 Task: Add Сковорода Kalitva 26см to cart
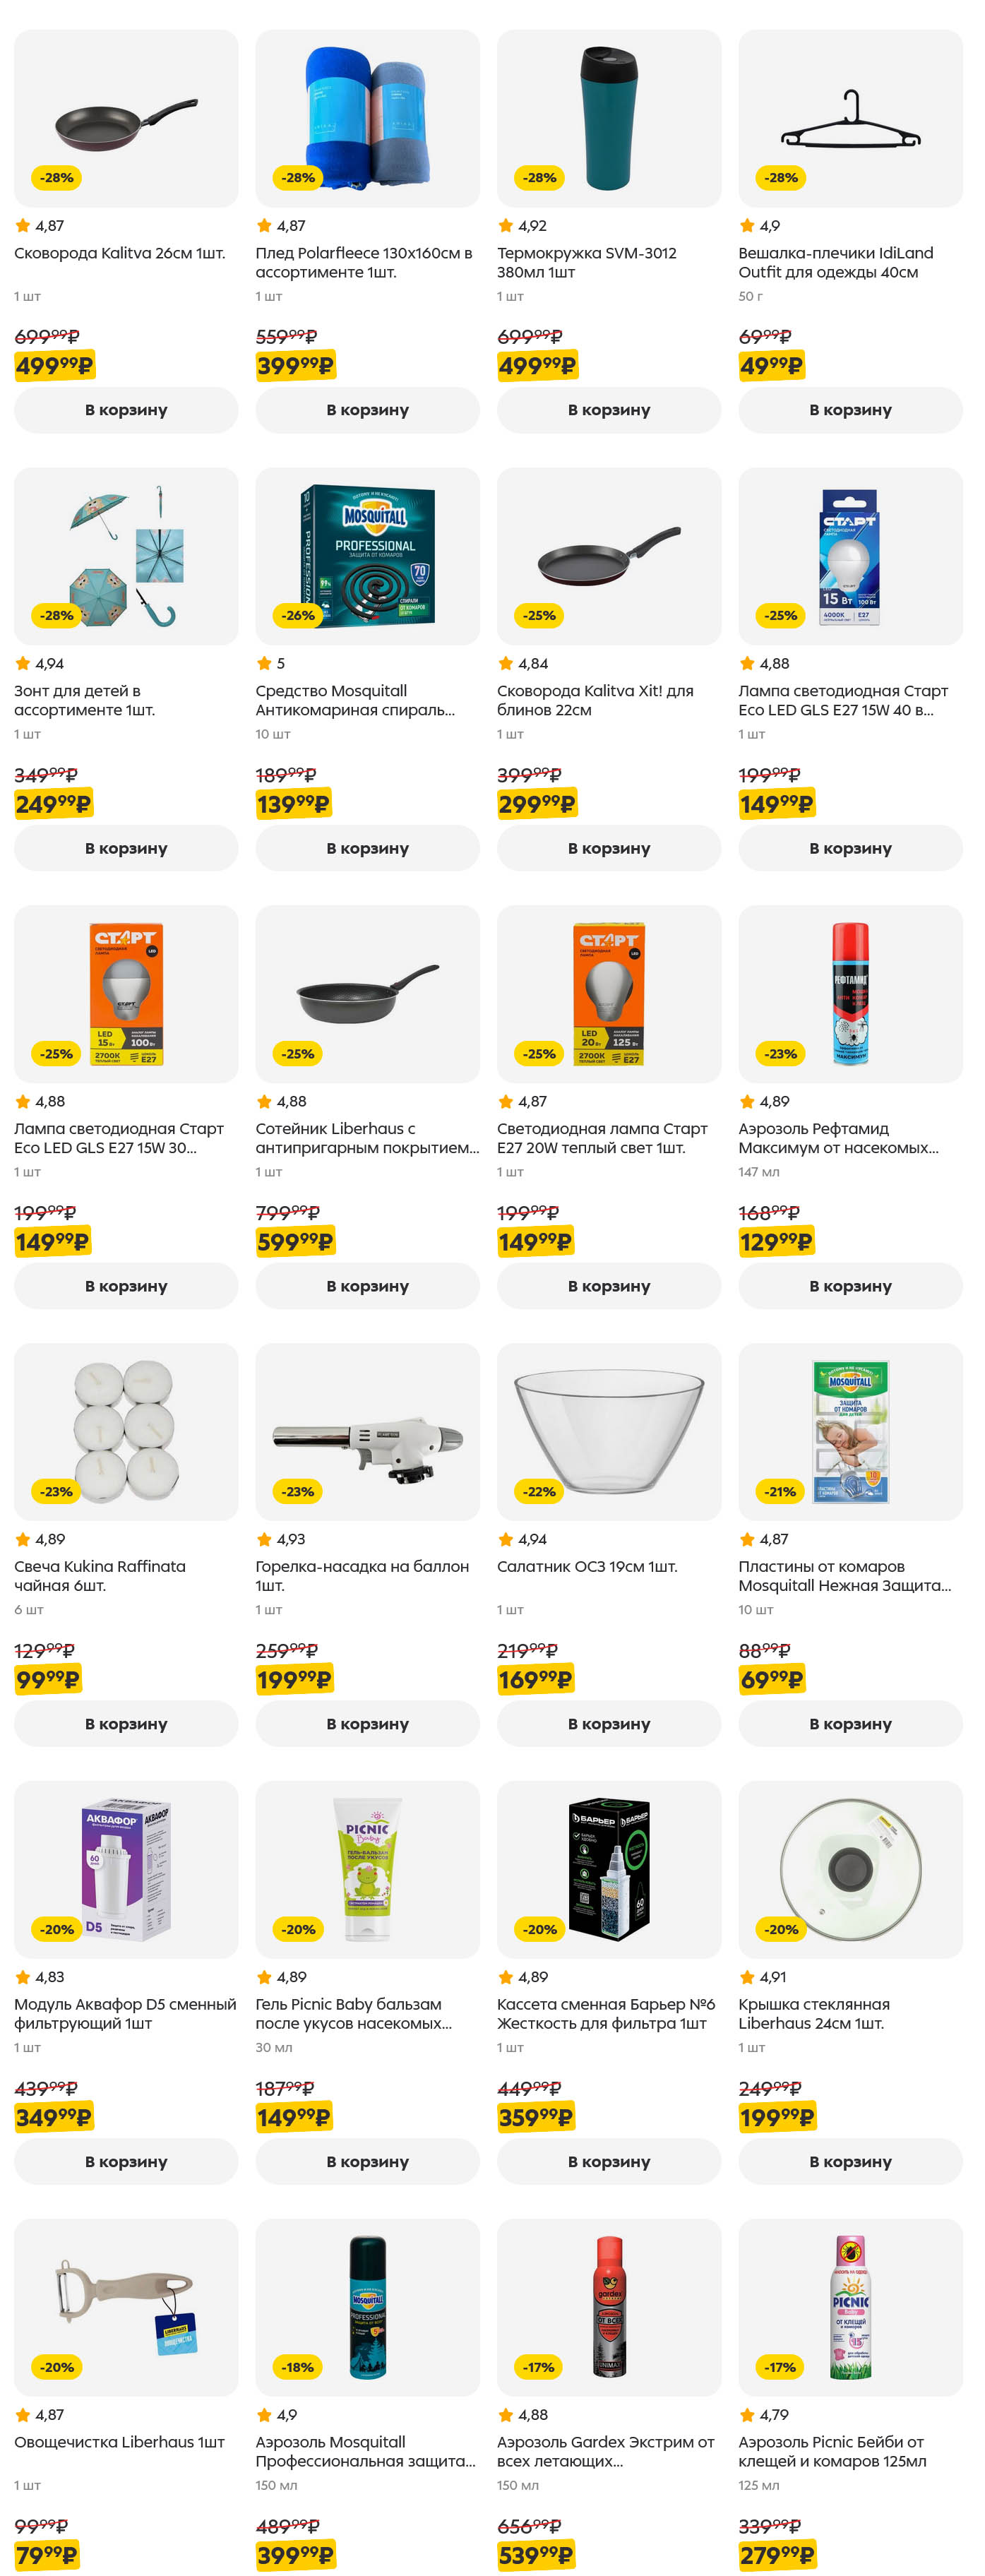(126, 410)
